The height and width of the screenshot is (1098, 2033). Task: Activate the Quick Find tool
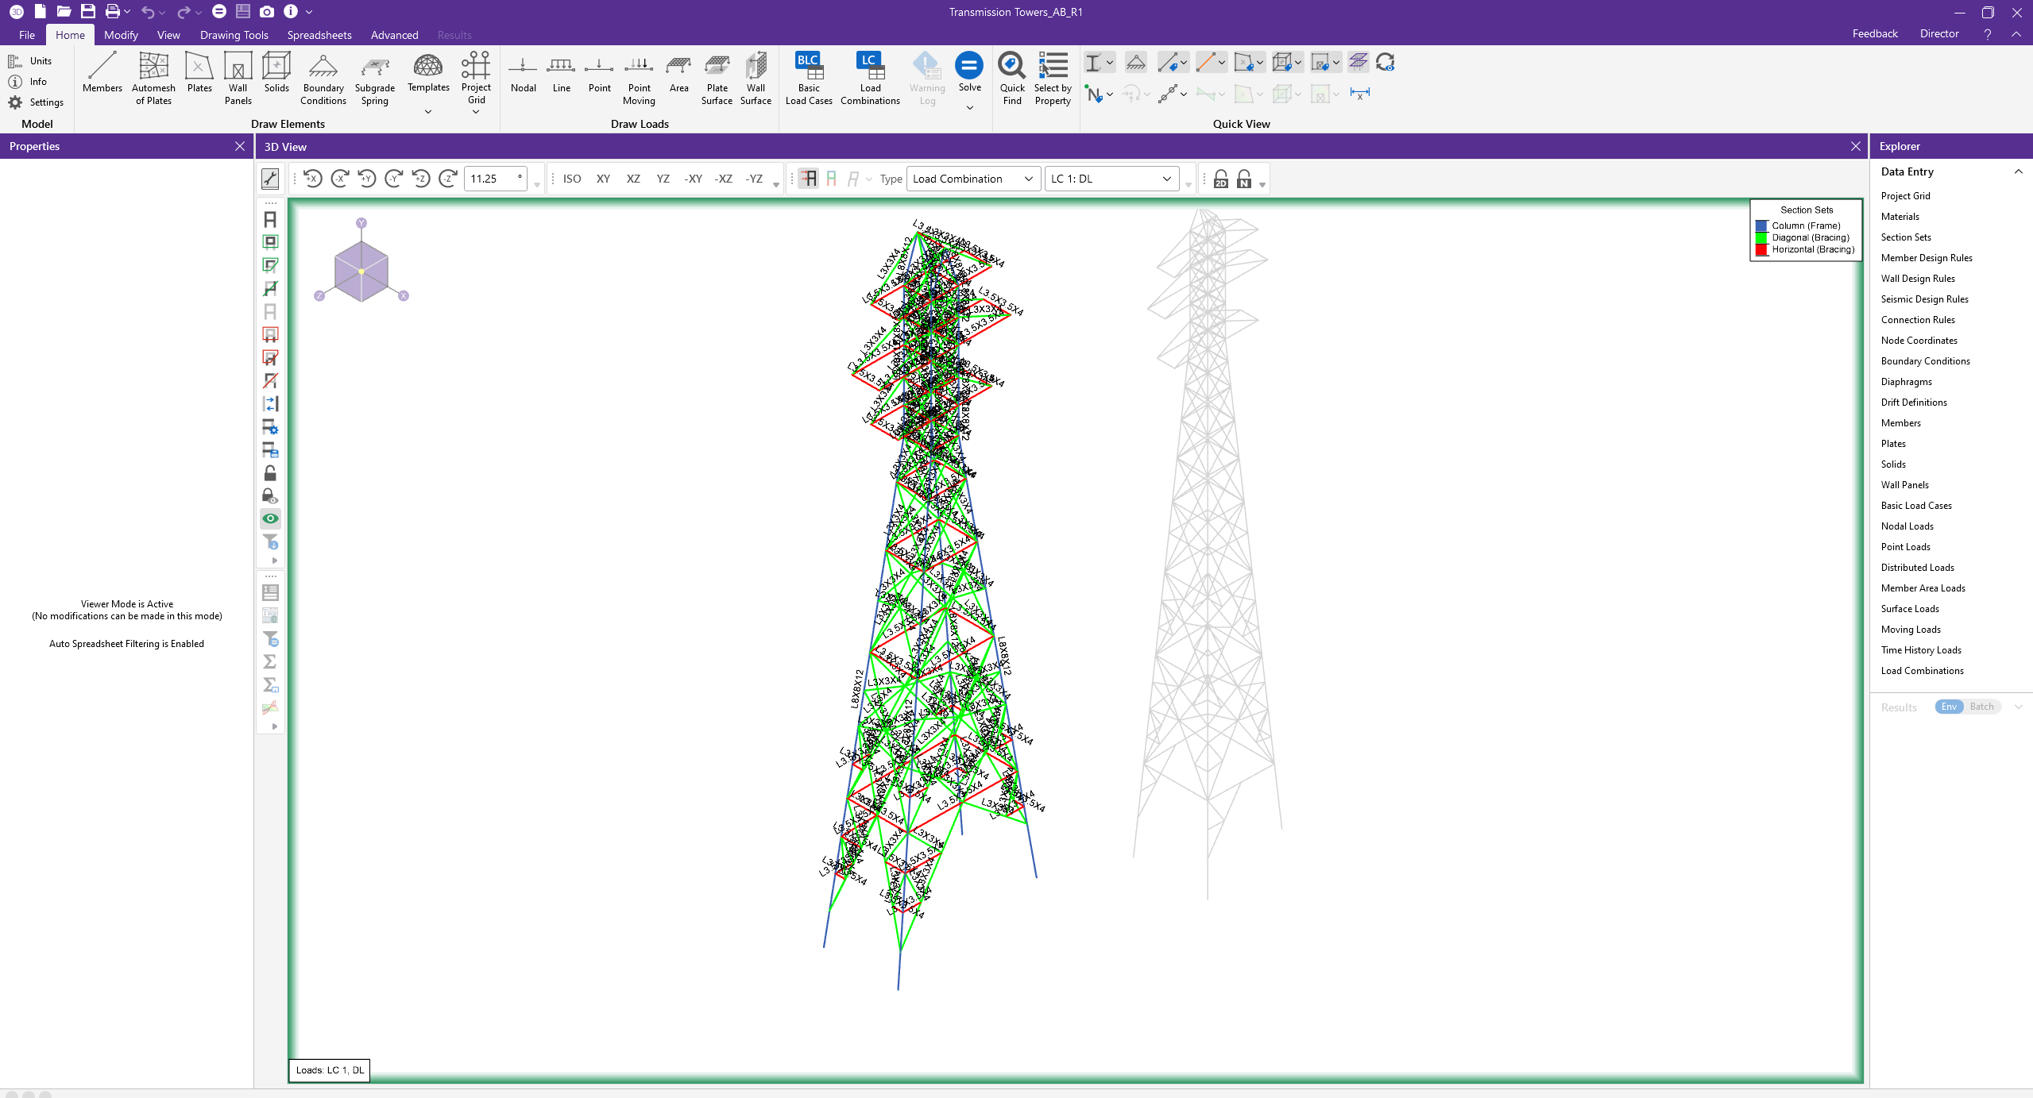coord(1011,77)
